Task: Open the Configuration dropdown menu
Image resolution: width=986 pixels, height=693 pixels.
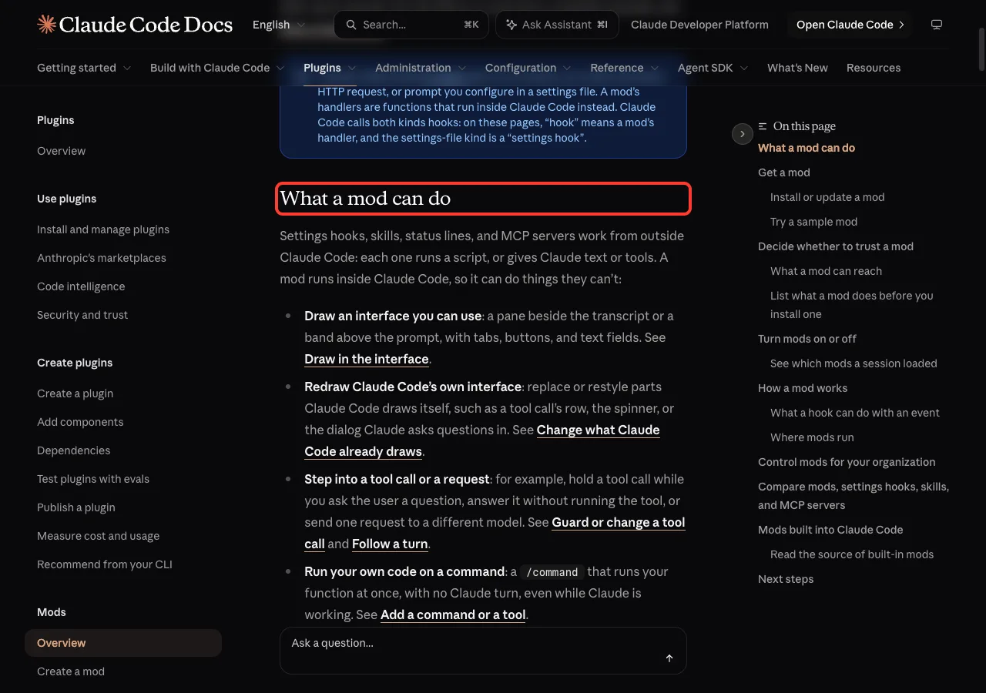Action: point(528,68)
